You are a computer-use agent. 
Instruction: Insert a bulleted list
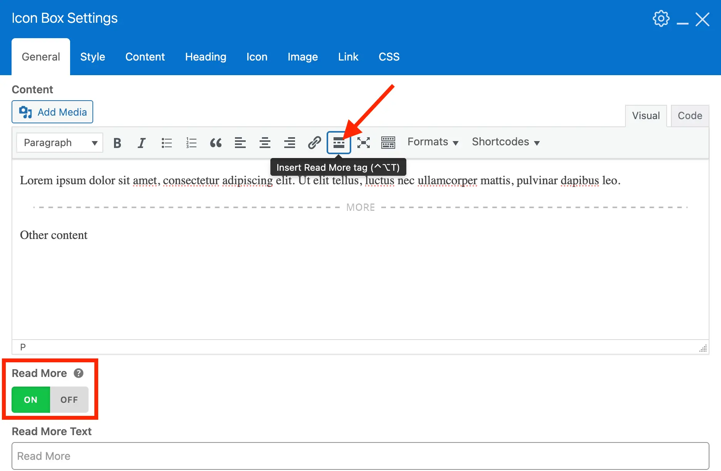(166, 143)
